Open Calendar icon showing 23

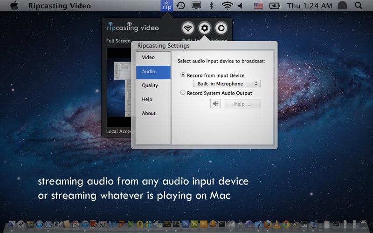pyautogui.click(x=76, y=224)
